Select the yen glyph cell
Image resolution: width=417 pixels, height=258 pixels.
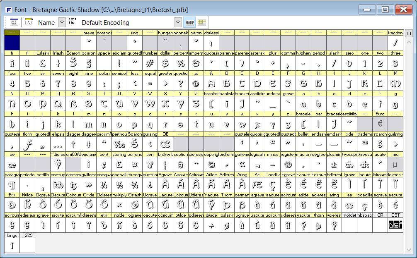[150, 165]
